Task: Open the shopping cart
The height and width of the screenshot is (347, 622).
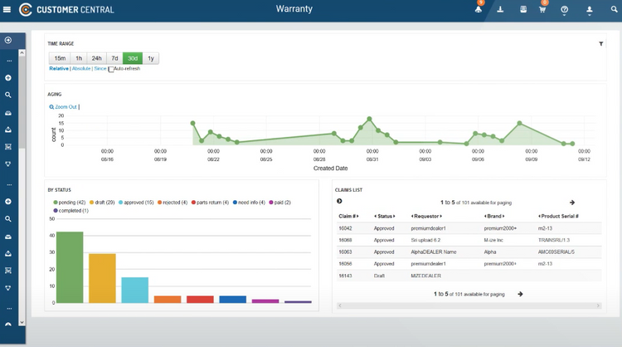Action: (x=542, y=9)
